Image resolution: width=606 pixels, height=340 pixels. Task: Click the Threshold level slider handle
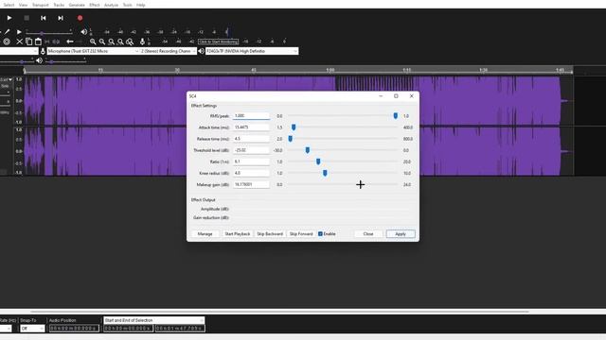coord(307,150)
